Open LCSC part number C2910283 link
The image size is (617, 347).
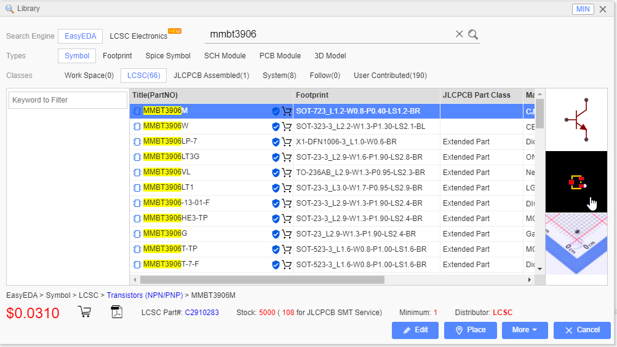point(202,313)
